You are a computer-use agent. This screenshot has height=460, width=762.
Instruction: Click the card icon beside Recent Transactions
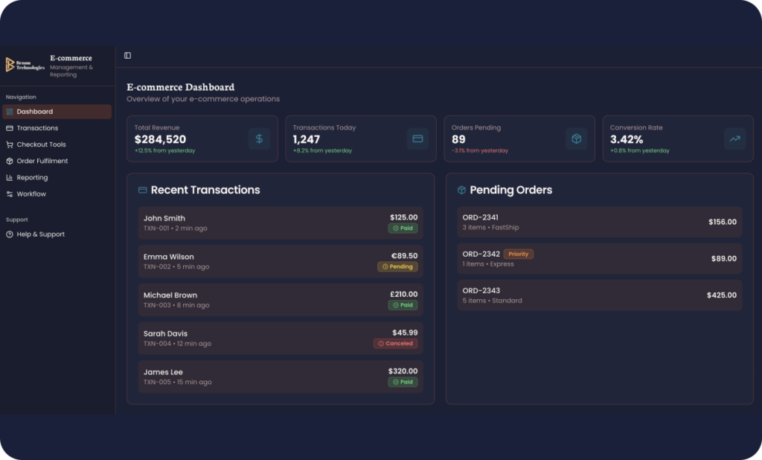(x=142, y=190)
